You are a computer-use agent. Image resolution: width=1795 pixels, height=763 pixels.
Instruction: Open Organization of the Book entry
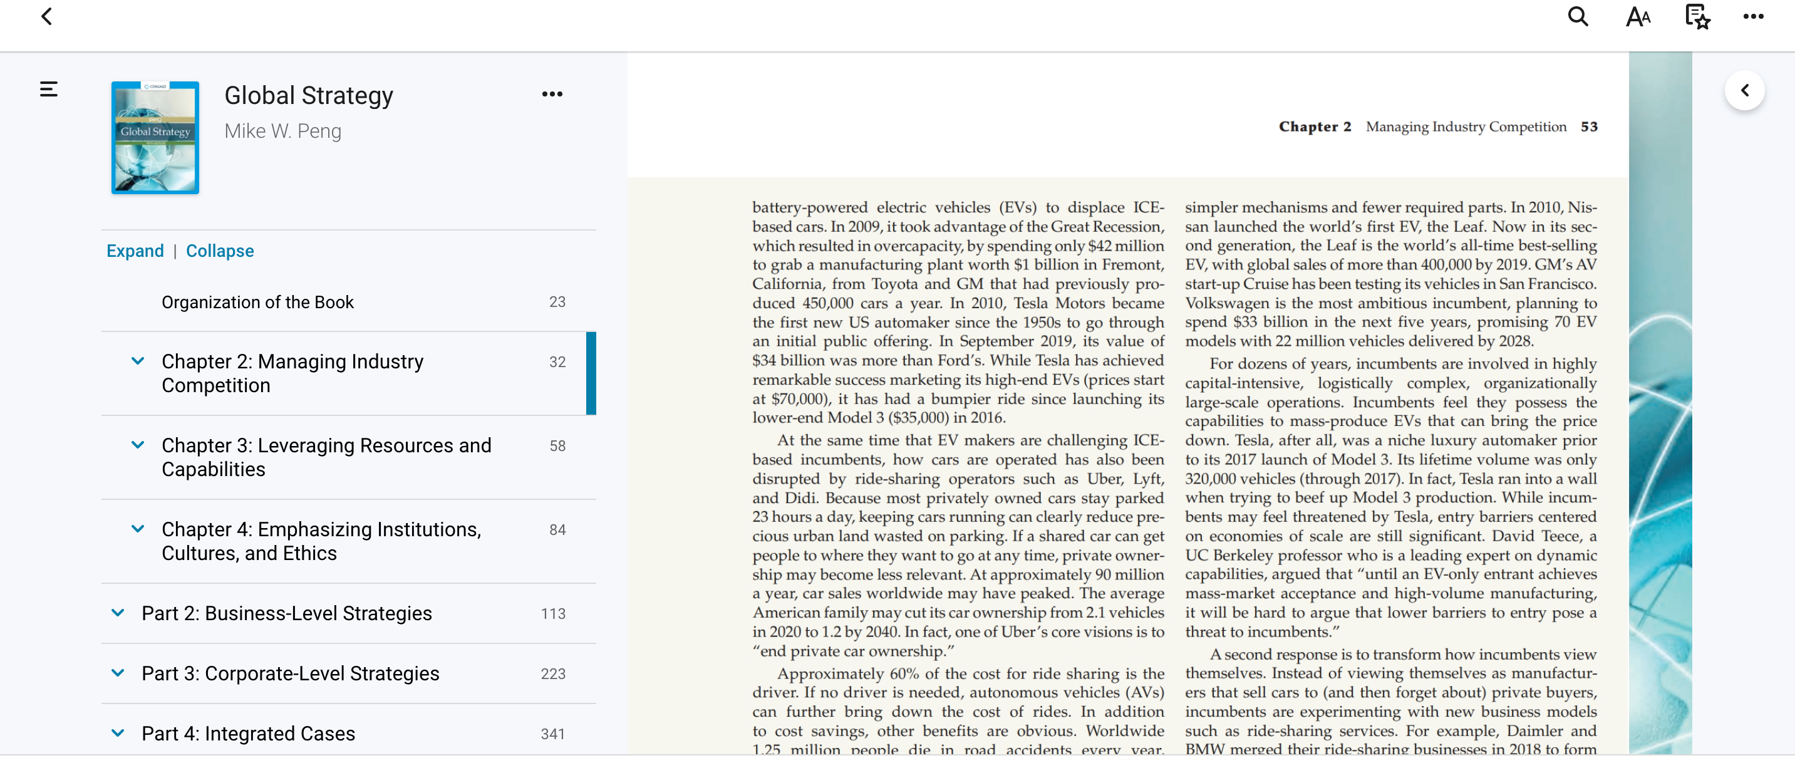pyautogui.click(x=258, y=303)
